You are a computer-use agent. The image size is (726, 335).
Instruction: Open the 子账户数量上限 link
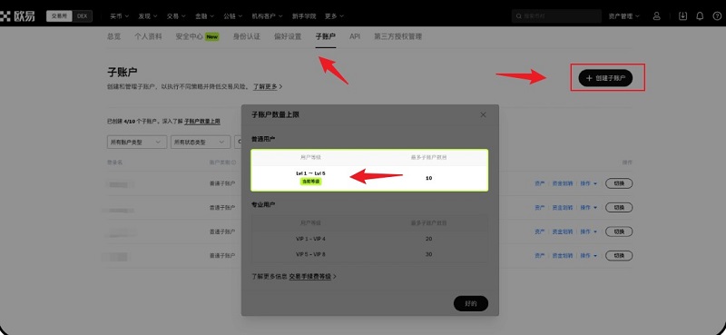[x=202, y=122]
